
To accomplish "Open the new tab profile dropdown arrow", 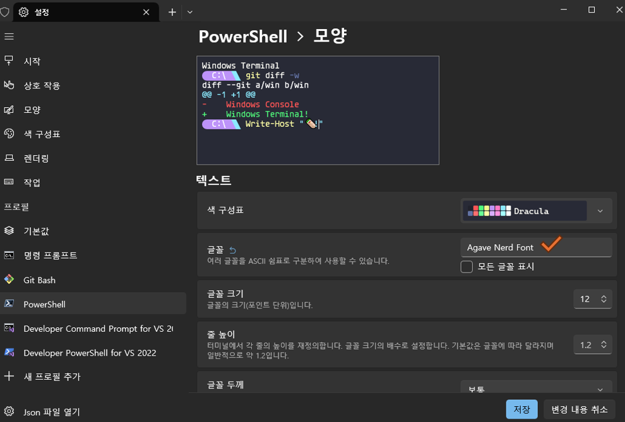I will tap(190, 13).
